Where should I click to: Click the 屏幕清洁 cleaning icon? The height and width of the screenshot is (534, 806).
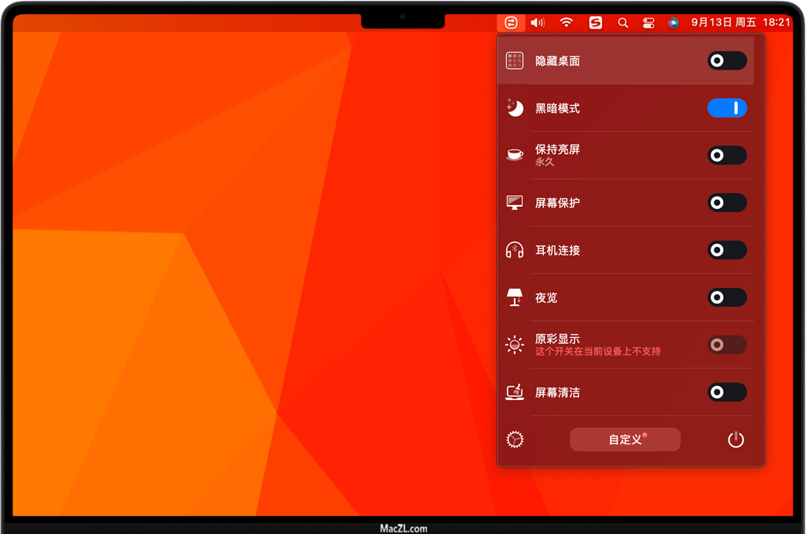coord(515,392)
